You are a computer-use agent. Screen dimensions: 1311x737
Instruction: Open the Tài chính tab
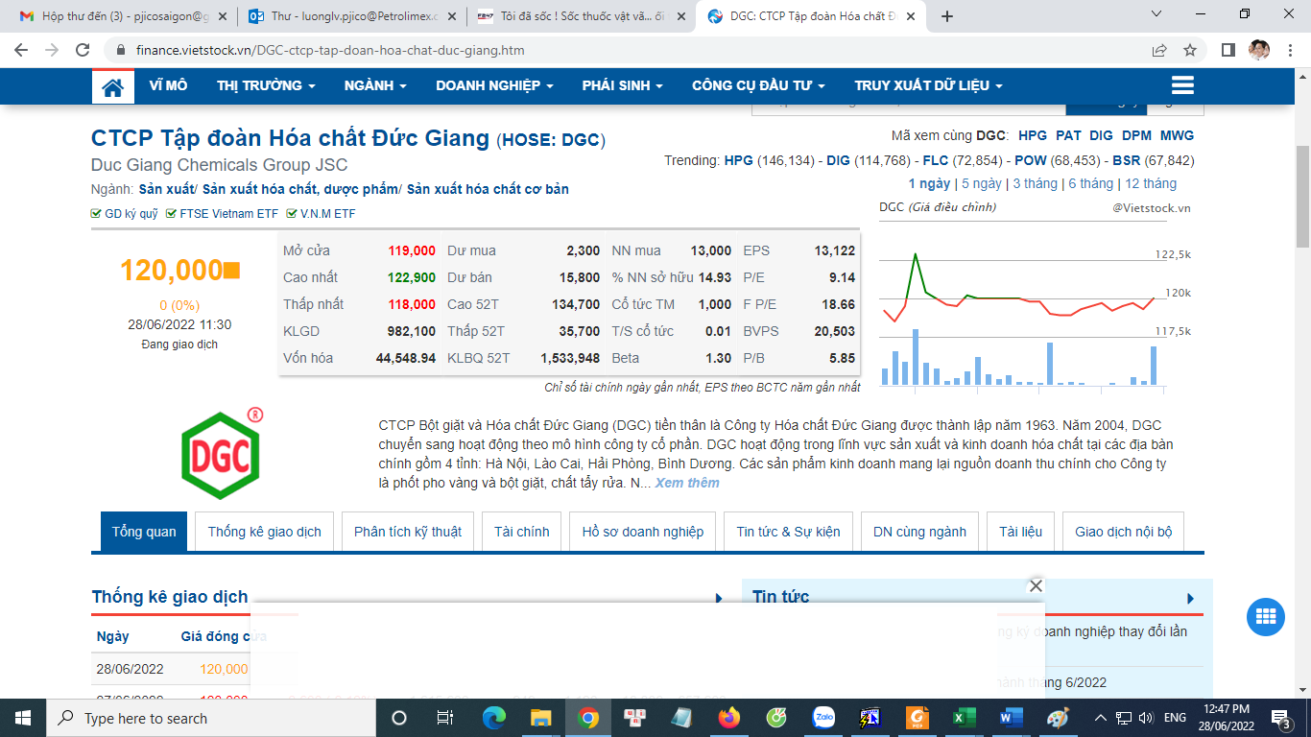coord(522,532)
